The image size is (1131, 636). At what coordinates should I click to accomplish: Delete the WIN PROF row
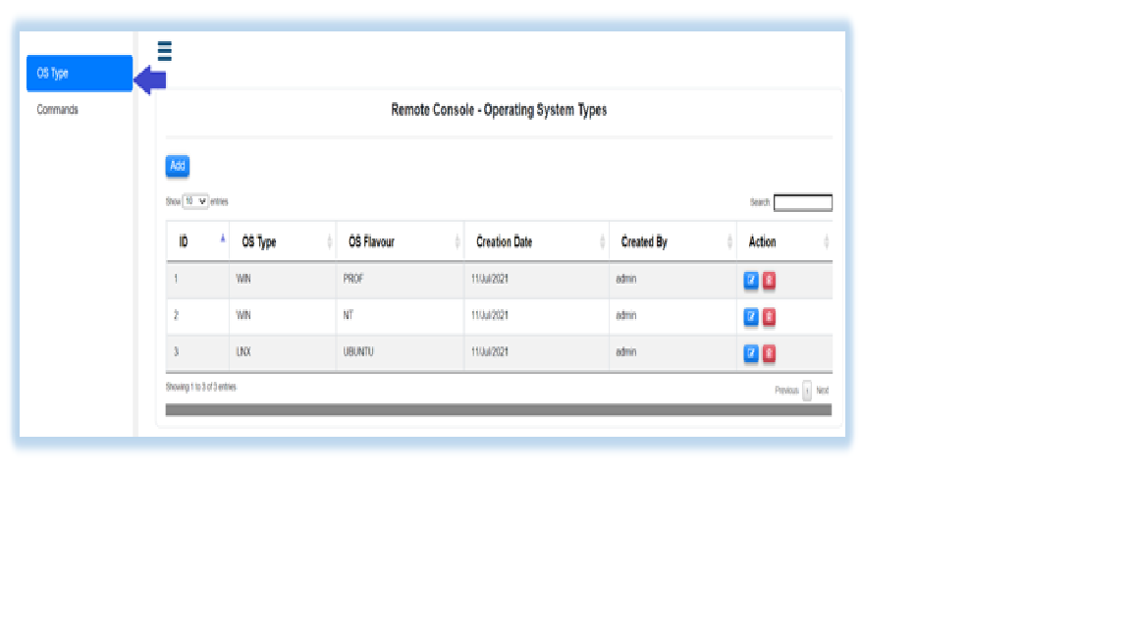[769, 280]
